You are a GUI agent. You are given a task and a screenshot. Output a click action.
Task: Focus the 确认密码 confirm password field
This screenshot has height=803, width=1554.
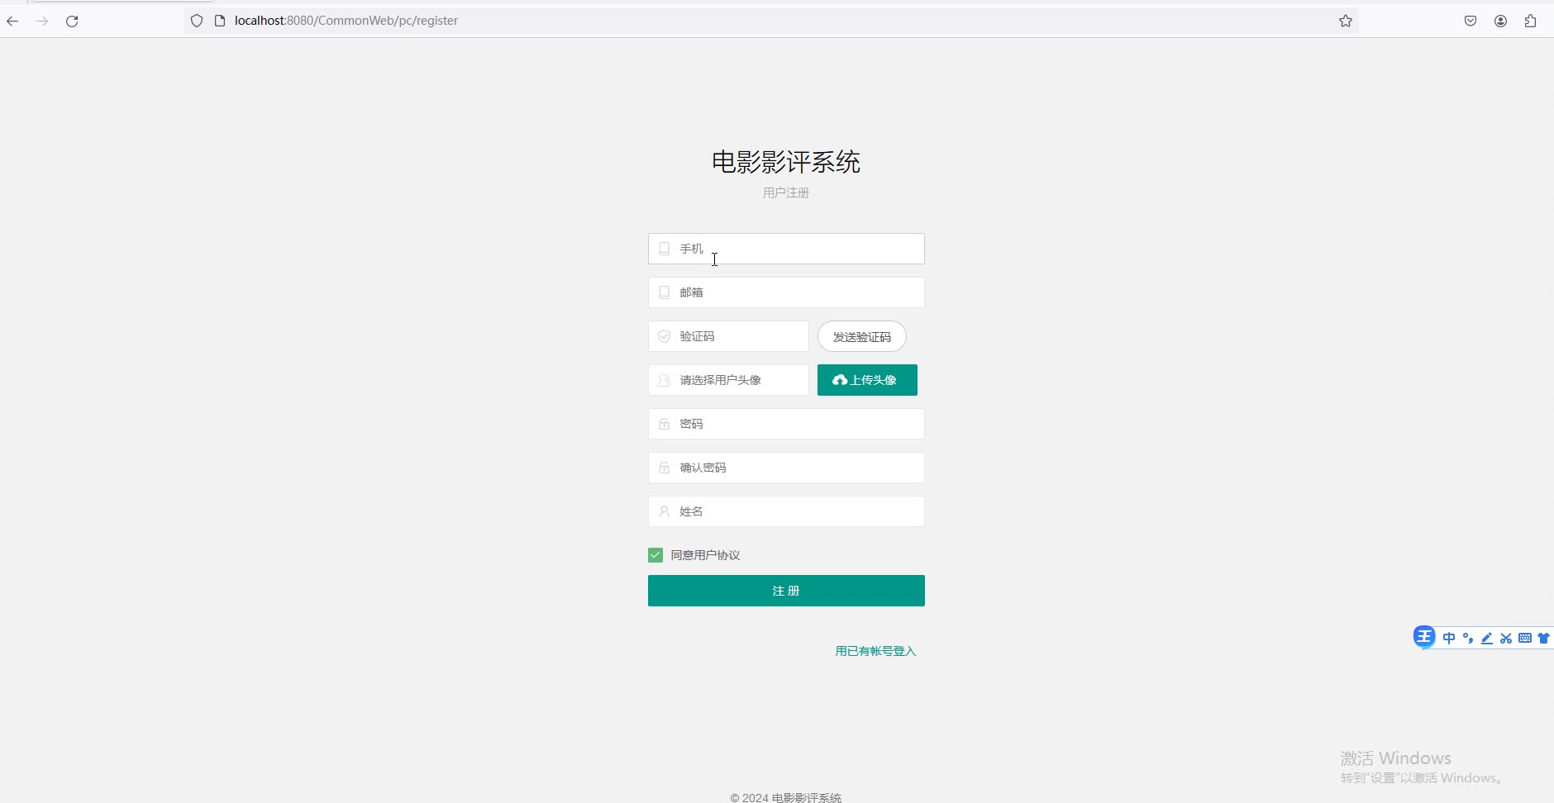786,468
